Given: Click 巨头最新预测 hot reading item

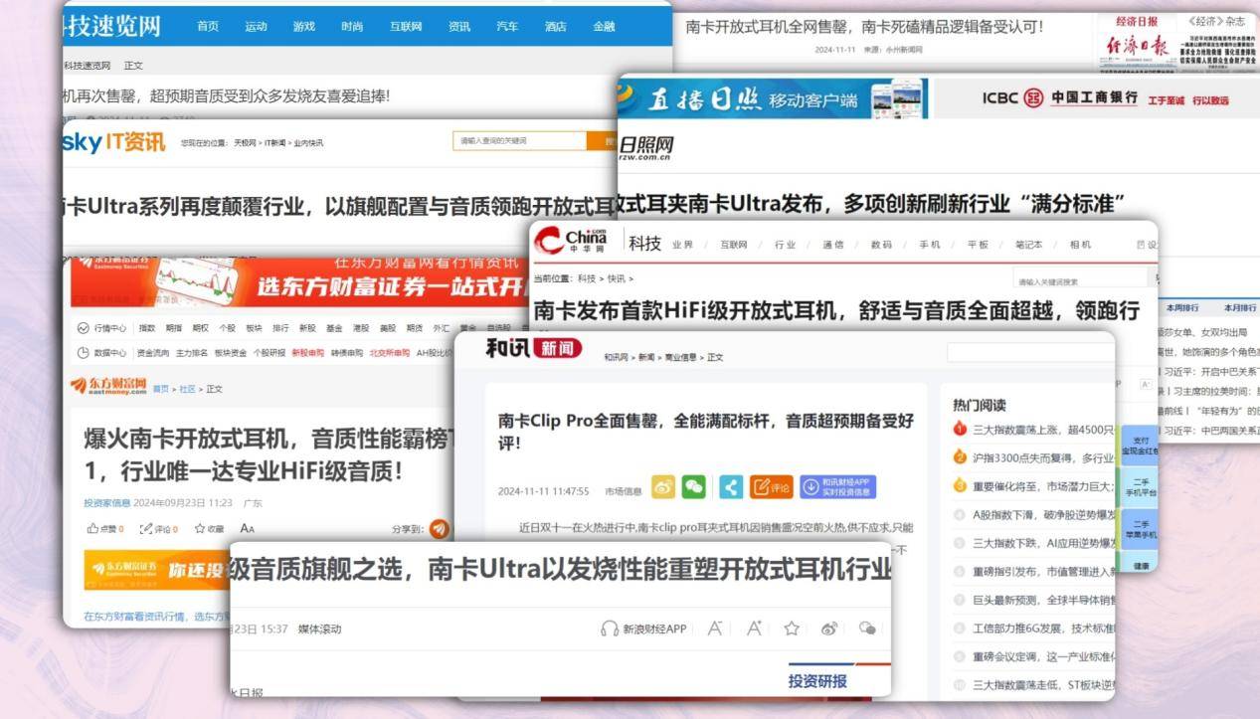Looking at the screenshot, I should [x=1042, y=600].
